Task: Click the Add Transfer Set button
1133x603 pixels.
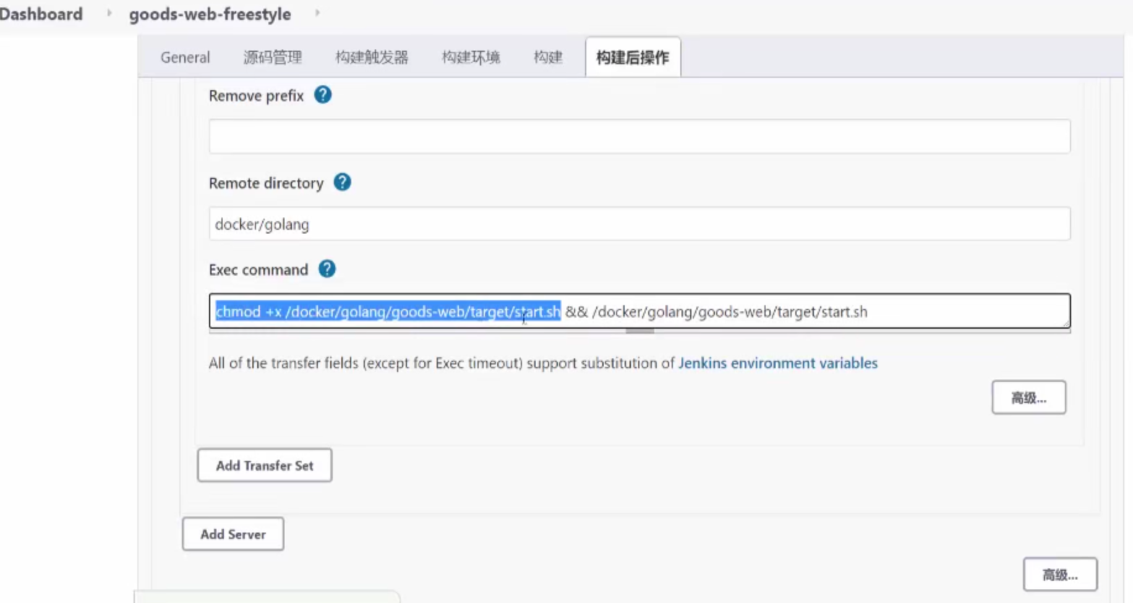Action: (x=265, y=465)
